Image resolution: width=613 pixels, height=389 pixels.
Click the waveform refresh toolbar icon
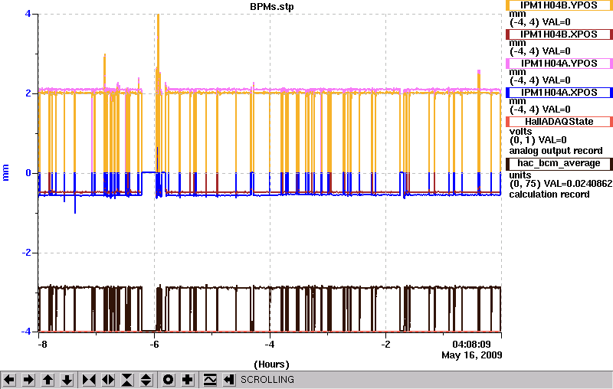point(210,380)
